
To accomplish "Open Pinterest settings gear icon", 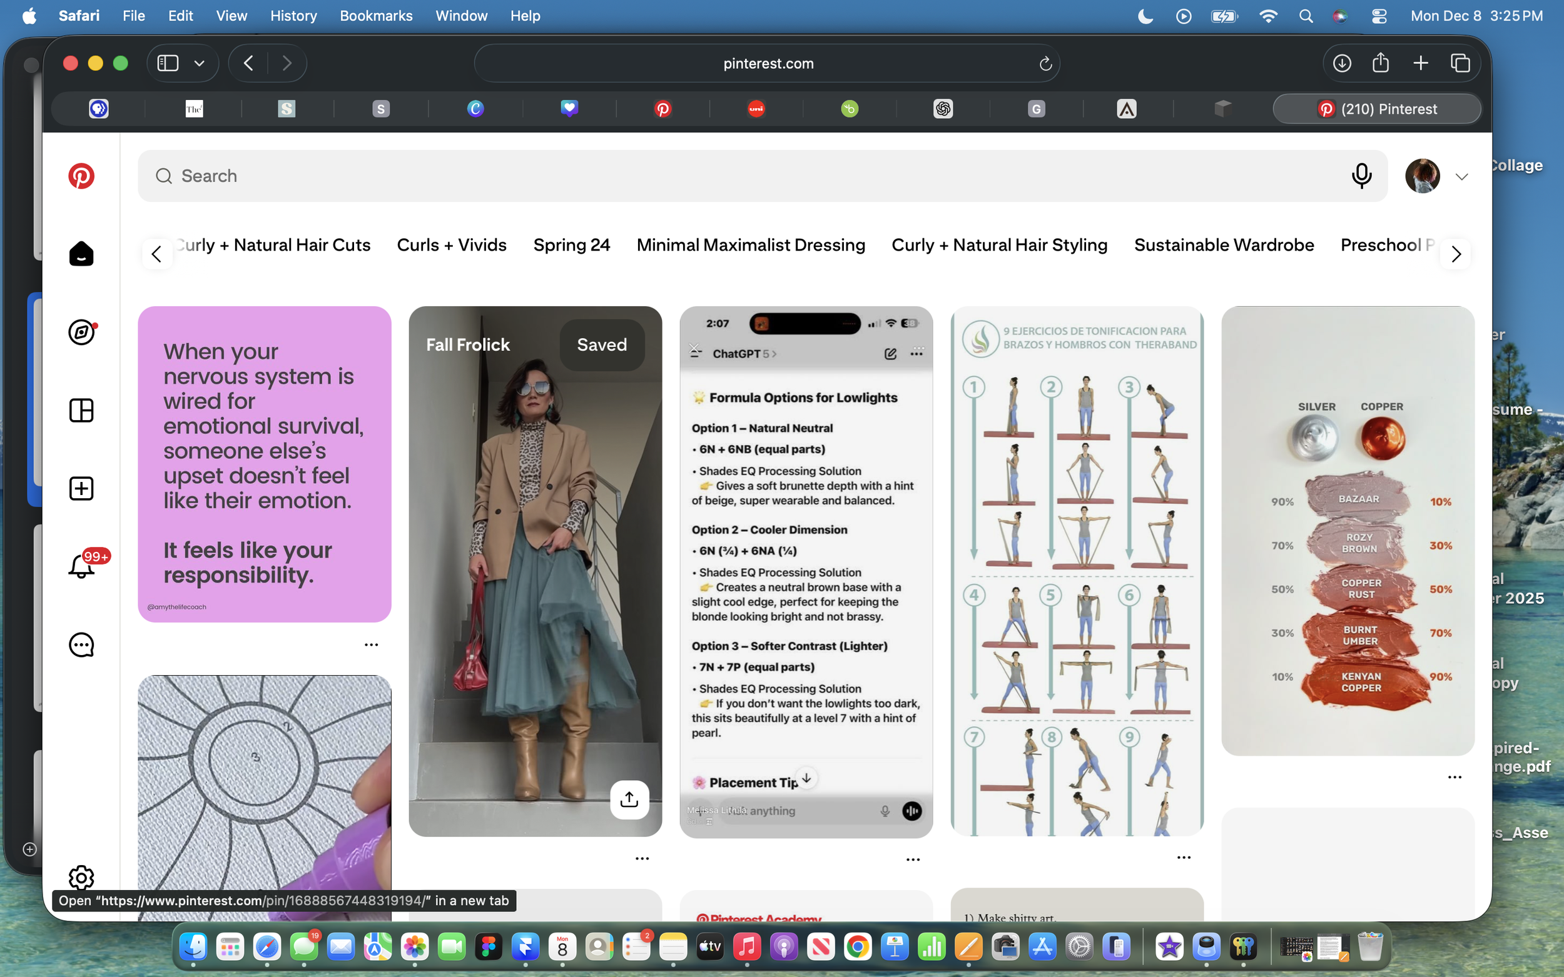I will click(81, 877).
